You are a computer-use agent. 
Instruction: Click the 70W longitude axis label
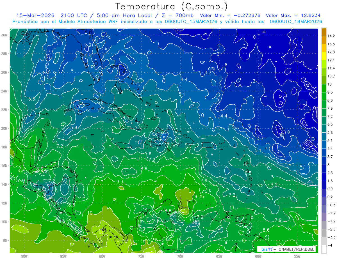click(x=180, y=256)
